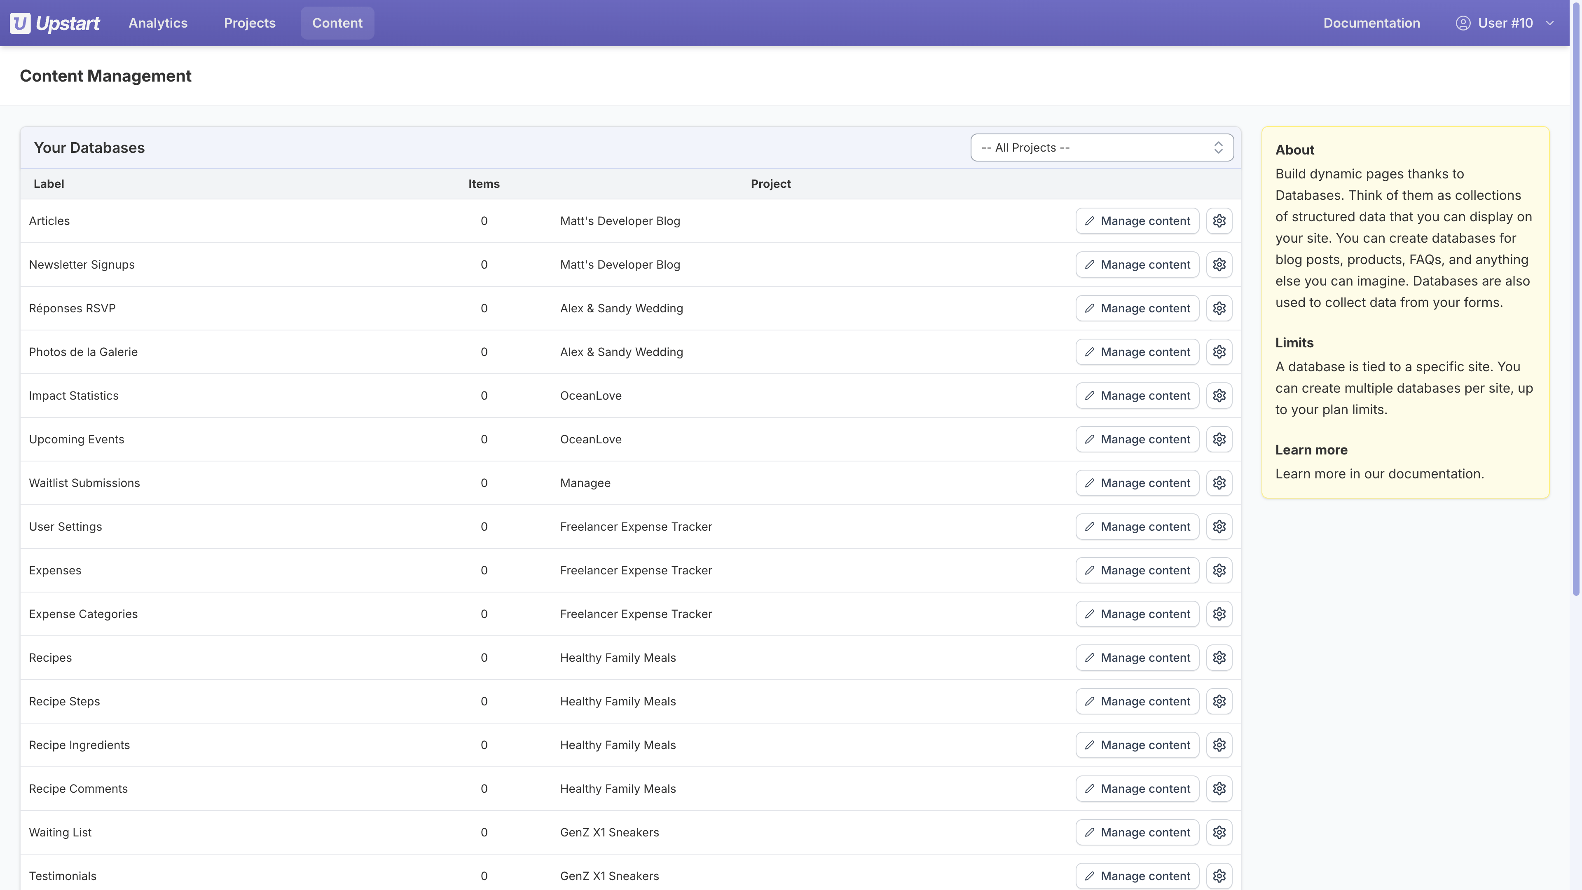The width and height of the screenshot is (1582, 890).
Task: Switch to the Projects tab
Action: pos(249,23)
